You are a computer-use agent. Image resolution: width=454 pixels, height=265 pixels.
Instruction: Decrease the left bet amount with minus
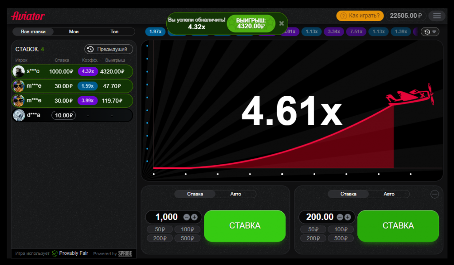point(187,217)
